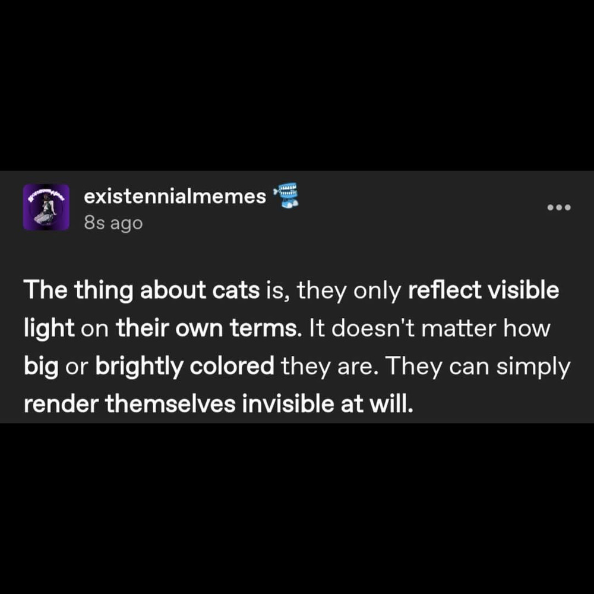Image resolution: width=594 pixels, height=594 pixels.
Task: Open the three-dot post options menu
Action: tap(559, 207)
